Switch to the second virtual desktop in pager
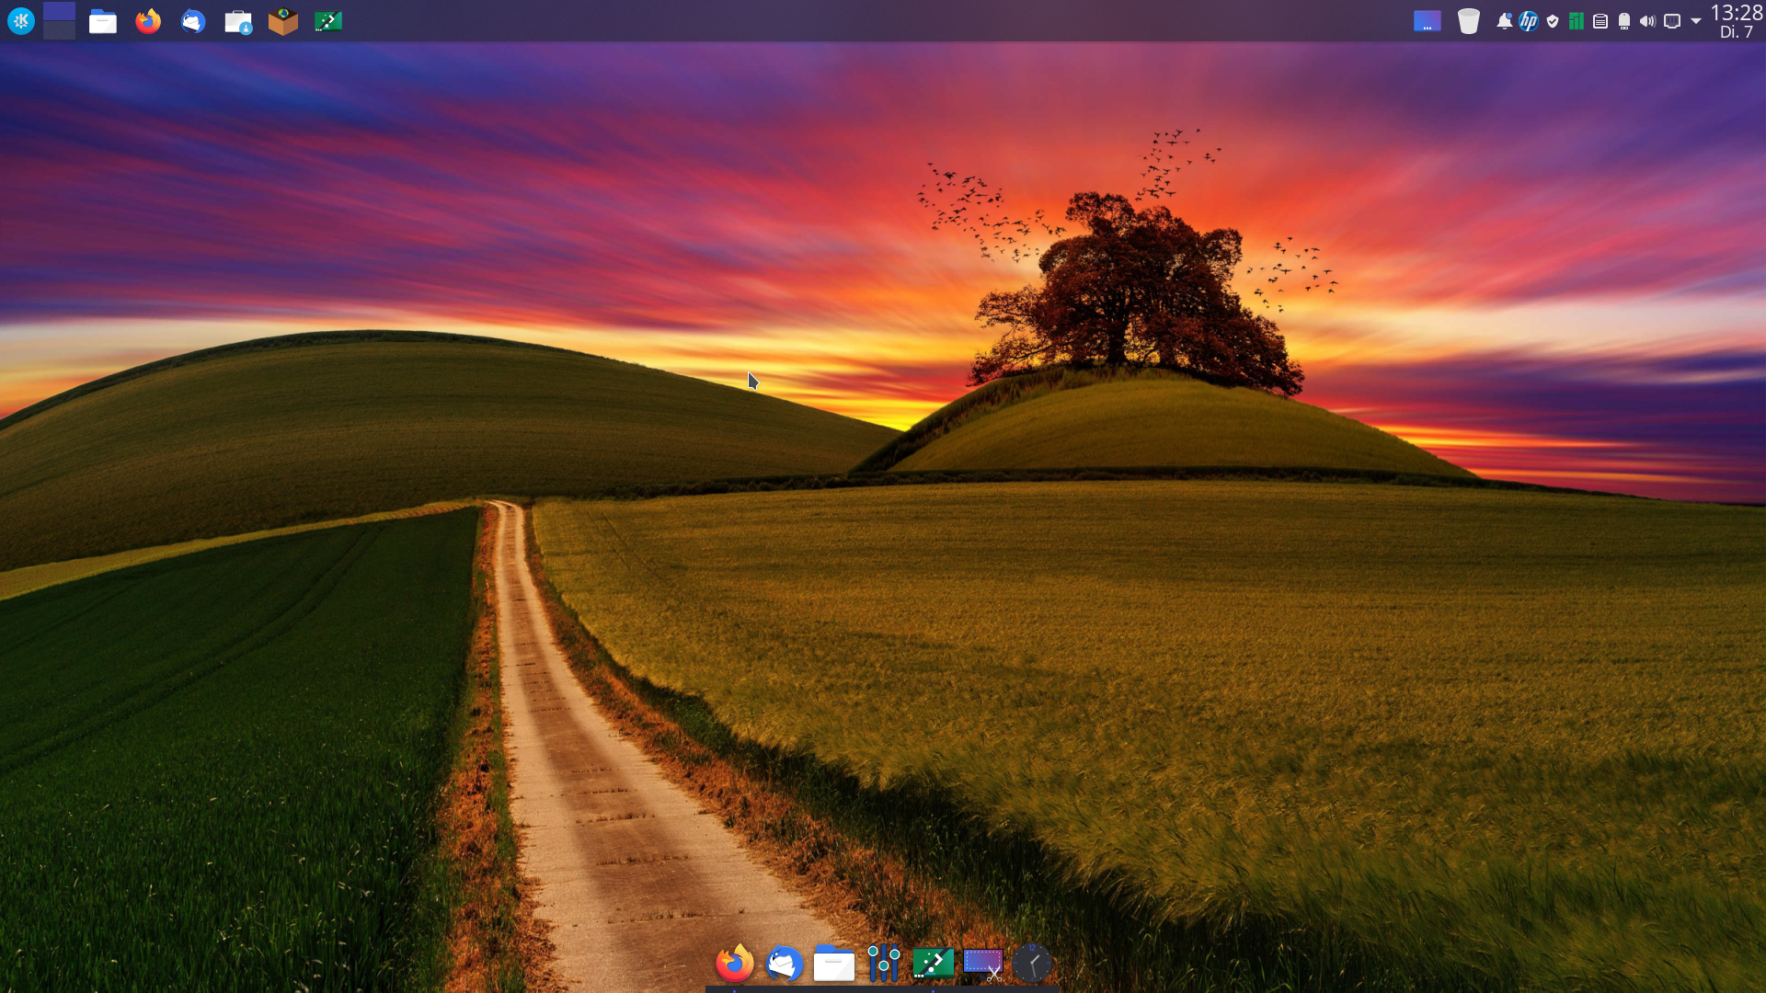Screen dimensions: 1766x993 point(59,30)
